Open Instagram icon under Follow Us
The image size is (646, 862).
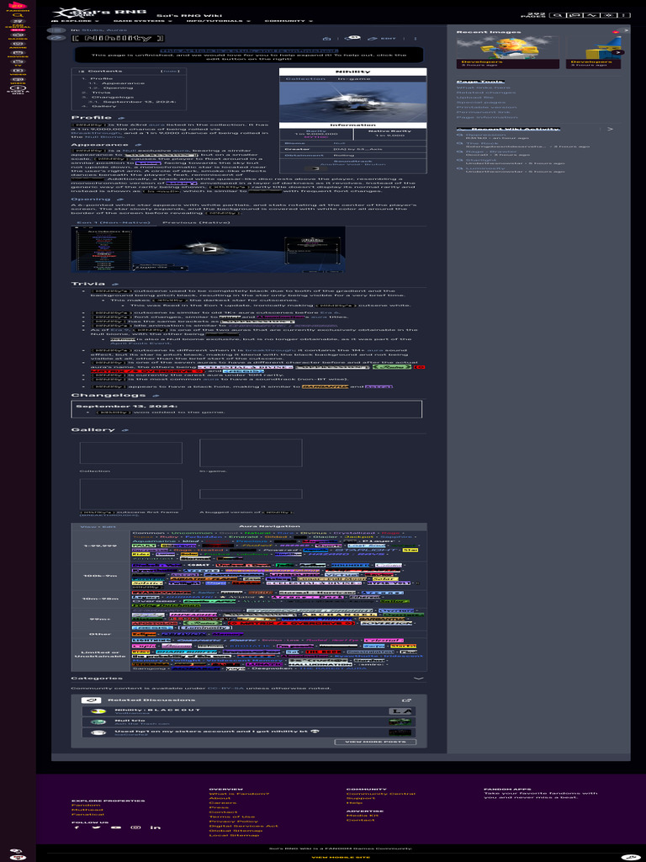(135, 827)
